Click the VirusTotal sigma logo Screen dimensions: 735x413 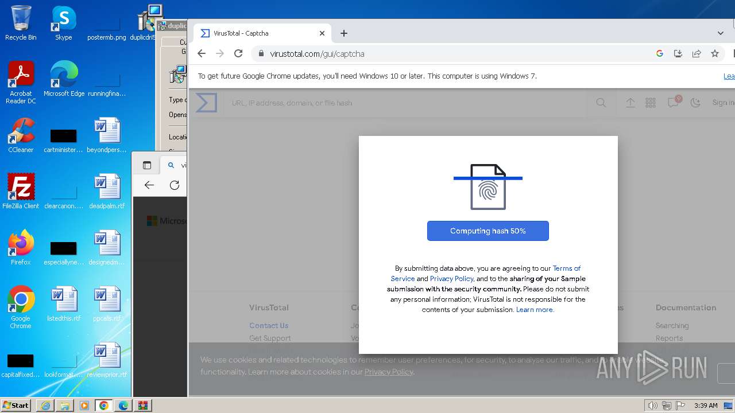click(206, 103)
